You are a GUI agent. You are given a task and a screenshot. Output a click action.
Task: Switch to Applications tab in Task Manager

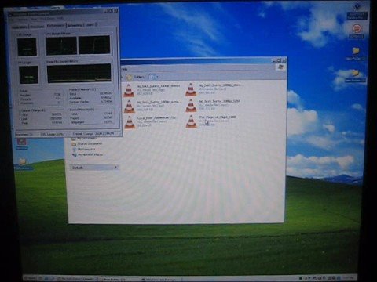click(20, 27)
